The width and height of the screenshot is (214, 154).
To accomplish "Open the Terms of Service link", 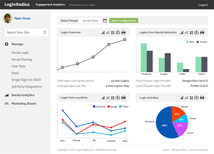I will pos(199,150).
